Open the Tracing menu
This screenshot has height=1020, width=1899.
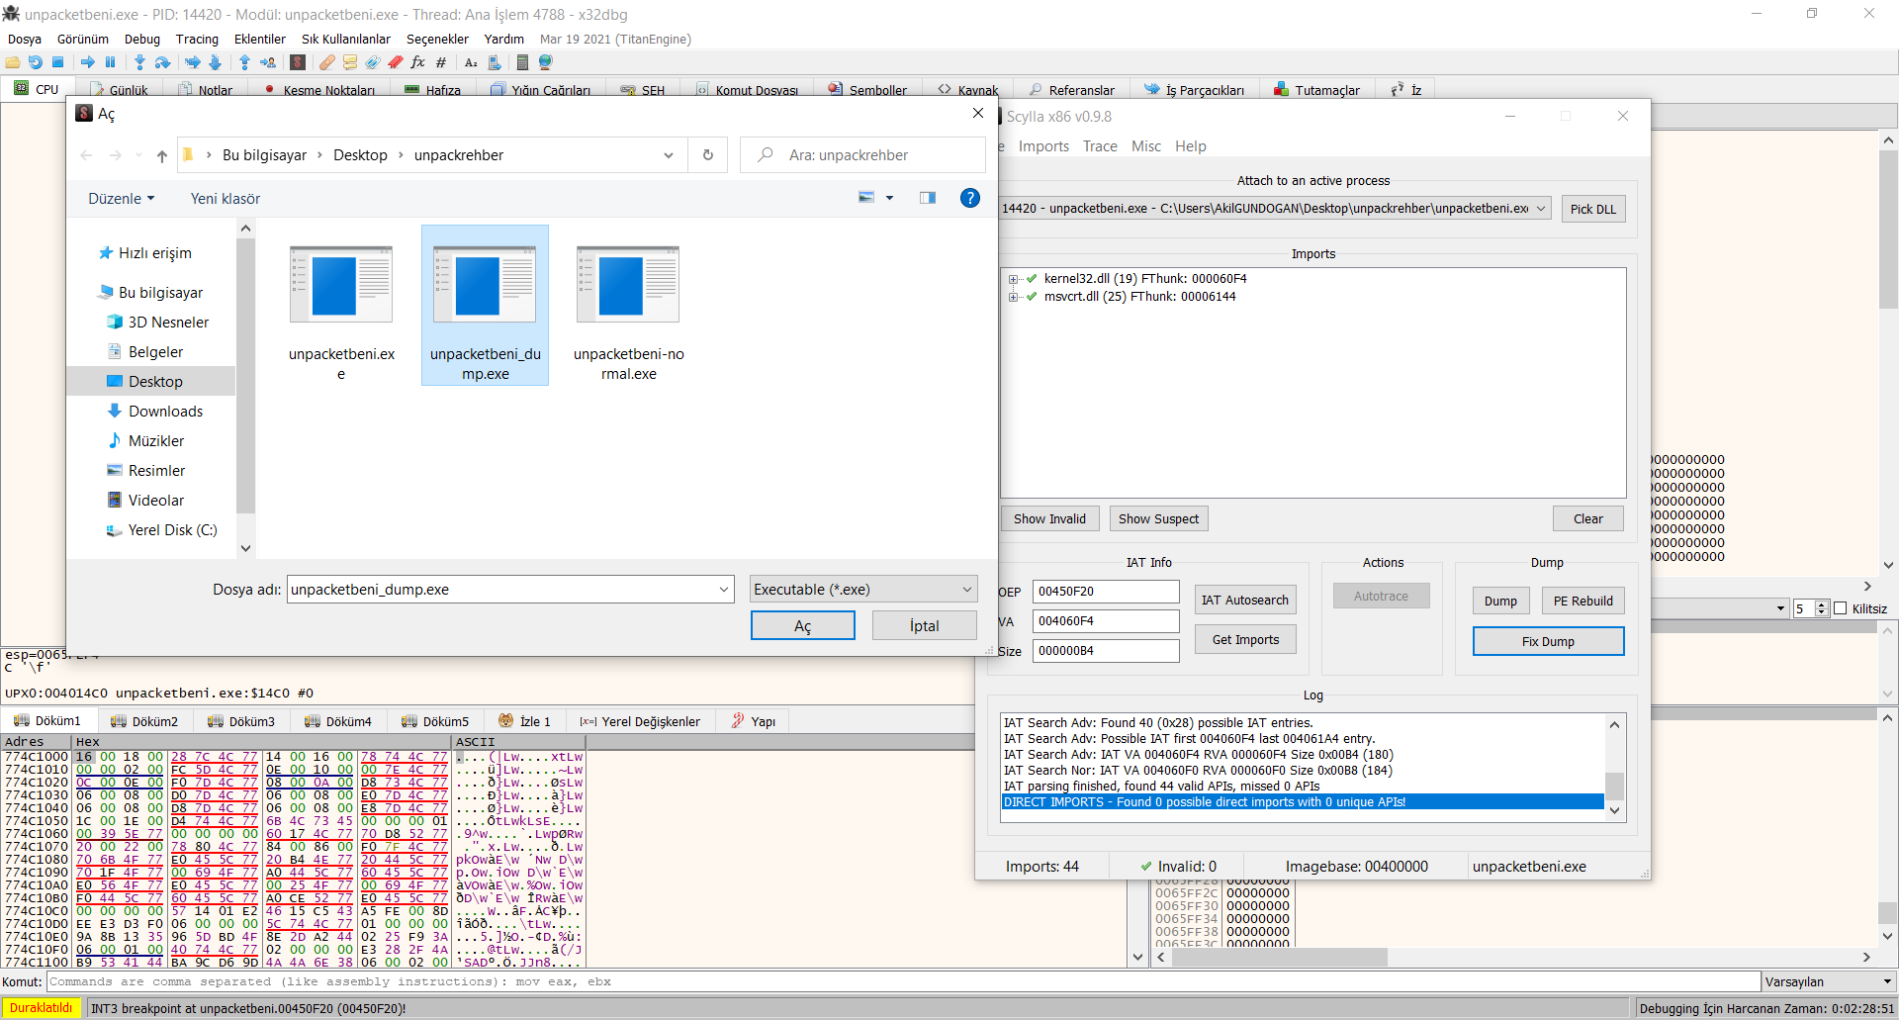pyautogui.click(x=197, y=40)
